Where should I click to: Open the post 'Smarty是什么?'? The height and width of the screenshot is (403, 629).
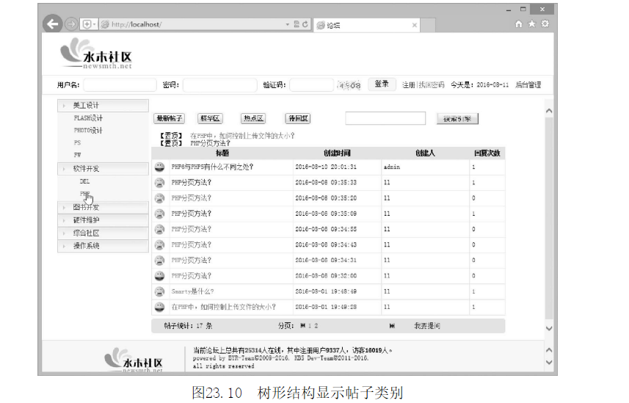coord(191,291)
